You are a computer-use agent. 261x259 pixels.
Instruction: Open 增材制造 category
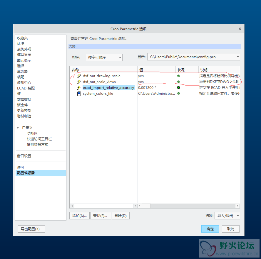point(24,116)
